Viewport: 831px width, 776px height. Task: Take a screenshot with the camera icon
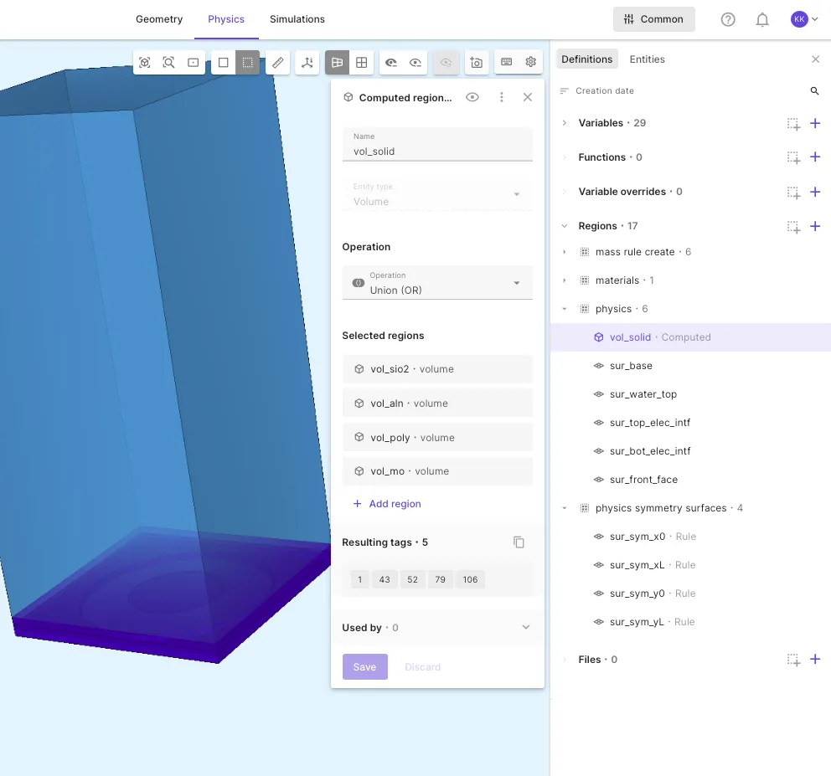(477, 63)
